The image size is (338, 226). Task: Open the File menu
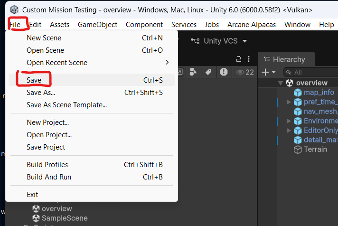coord(15,25)
